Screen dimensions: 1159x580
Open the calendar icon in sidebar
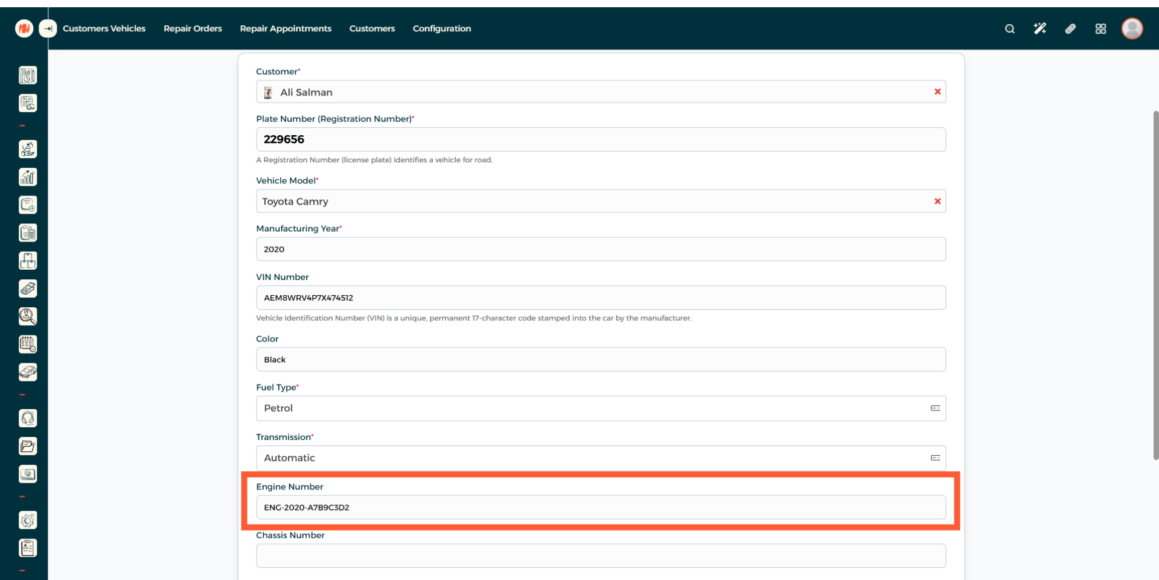coord(28,344)
